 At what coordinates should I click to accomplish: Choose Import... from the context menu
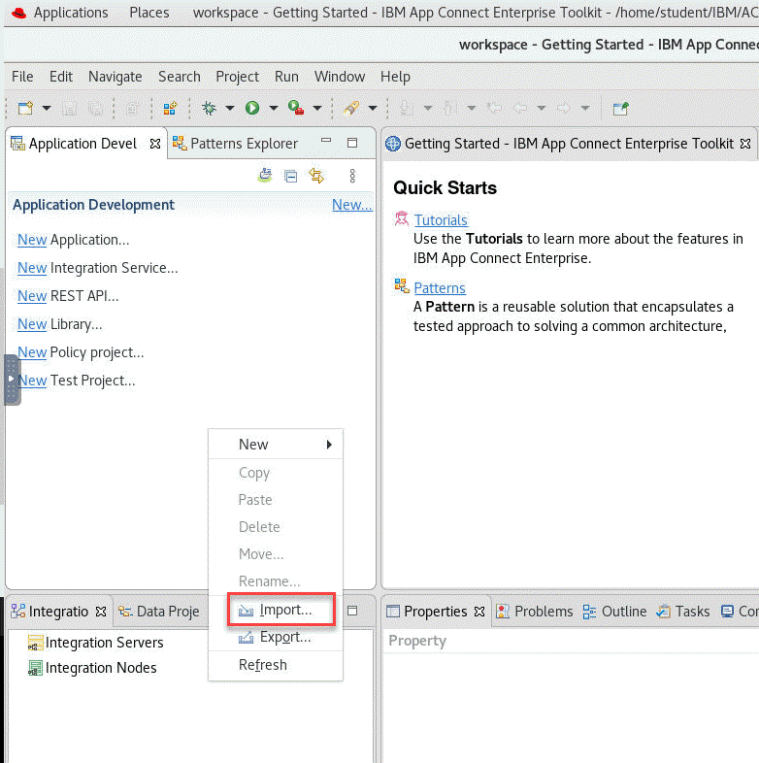tap(285, 610)
